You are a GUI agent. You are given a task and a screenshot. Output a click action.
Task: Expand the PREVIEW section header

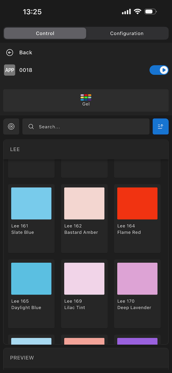[x=86, y=358]
